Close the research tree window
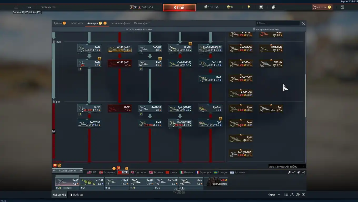Image resolution: width=358 pixels, height=202 pixels. [303, 23]
